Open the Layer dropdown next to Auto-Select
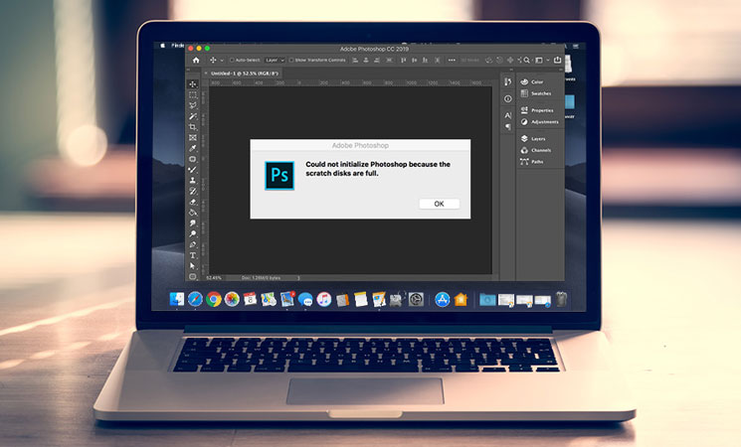 point(275,61)
